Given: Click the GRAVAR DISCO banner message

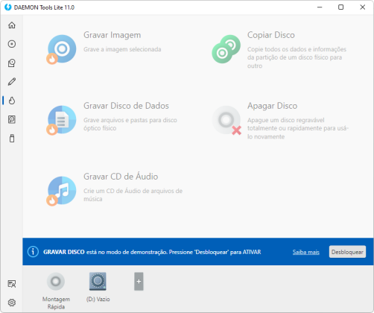Looking at the screenshot, I should [152, 252].
